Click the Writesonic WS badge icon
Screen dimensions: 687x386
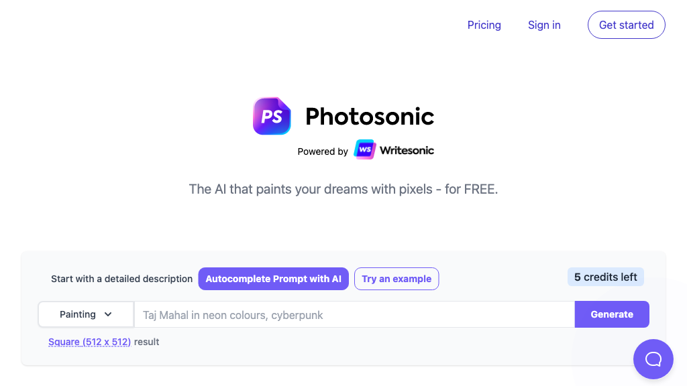pyautogui.click(x=364, y=149)
